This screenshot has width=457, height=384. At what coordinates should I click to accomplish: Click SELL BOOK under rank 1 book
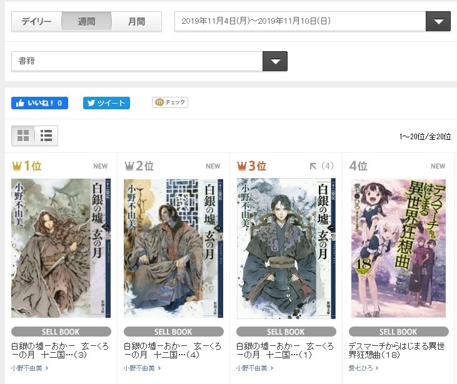[61, 332]
